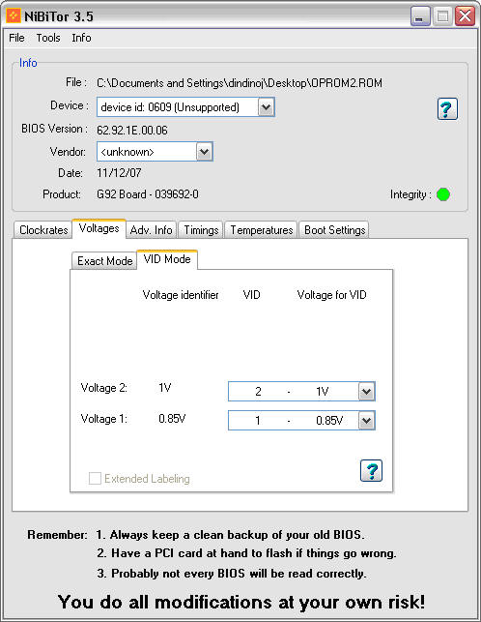Click the Voltage for VID column header
The width and height of the screenshot is (481, 622).
331,295
